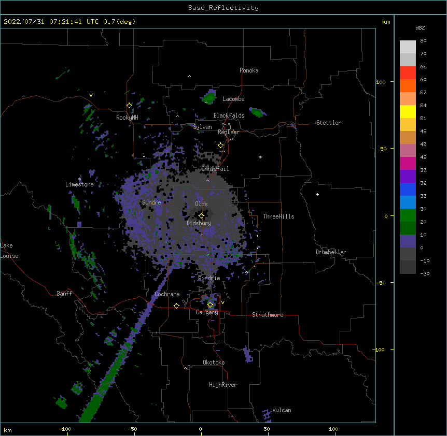Click the Blackfalds label on map
The height and width of the screenshot is (436, 447).
(229, 115)
